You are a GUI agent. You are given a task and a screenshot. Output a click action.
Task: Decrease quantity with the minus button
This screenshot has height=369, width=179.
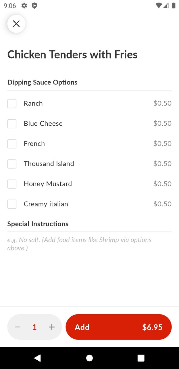17,327
